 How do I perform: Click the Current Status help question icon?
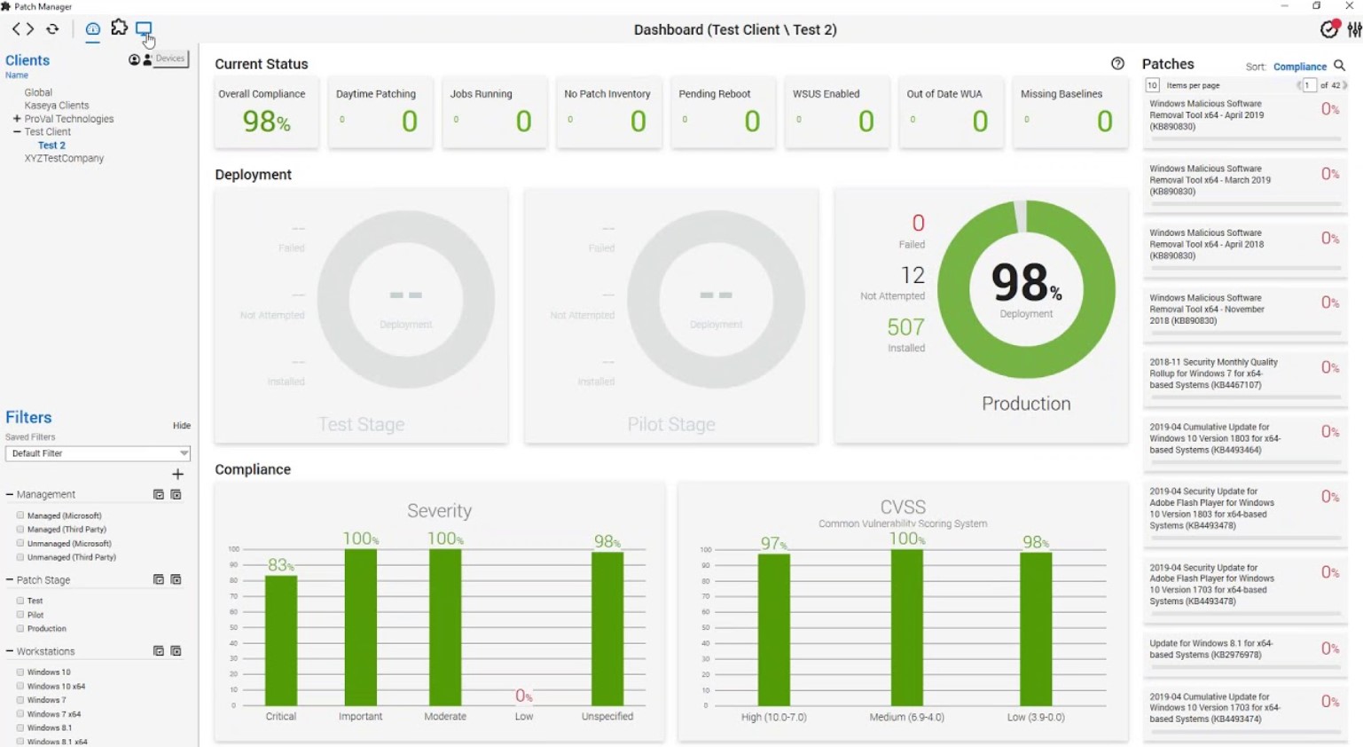(x=1117, y=64)
